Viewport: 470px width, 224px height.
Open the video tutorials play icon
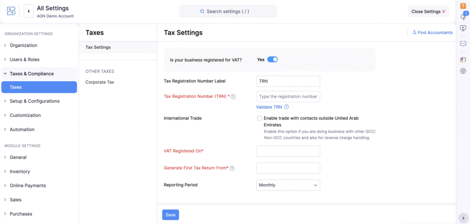pos(463,28)
